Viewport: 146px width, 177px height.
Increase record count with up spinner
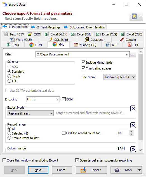click(131, 131)
